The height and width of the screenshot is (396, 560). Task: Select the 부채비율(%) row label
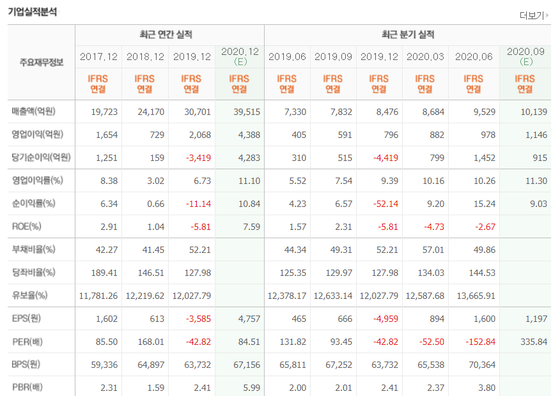click(x=34, y=249)
